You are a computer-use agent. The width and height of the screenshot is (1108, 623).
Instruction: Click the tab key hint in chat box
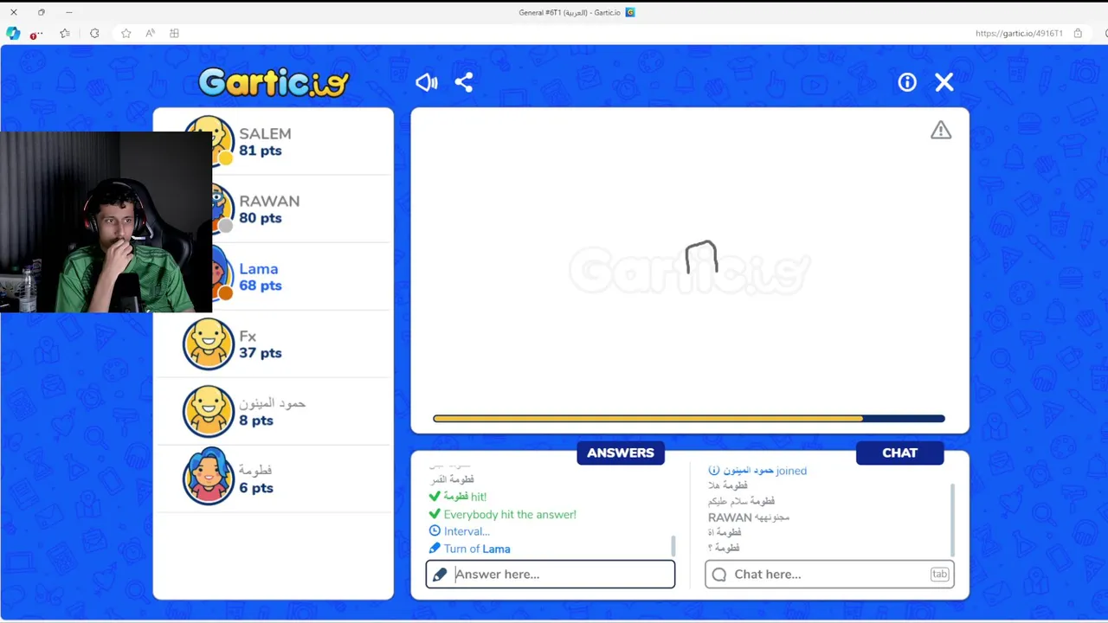click(x=939, y=575)
